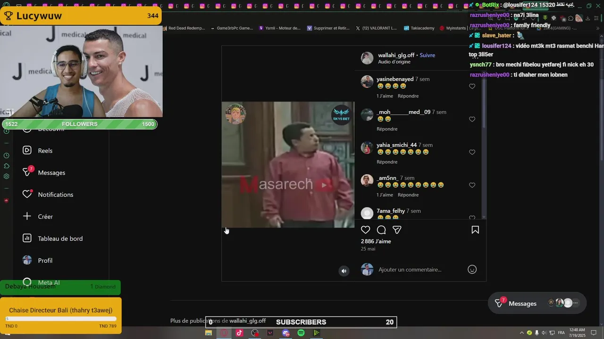The image size is (604, 339).
Task: Open Spotify from the taskbar
Action: pyautogui.click(x=301, y=333)
